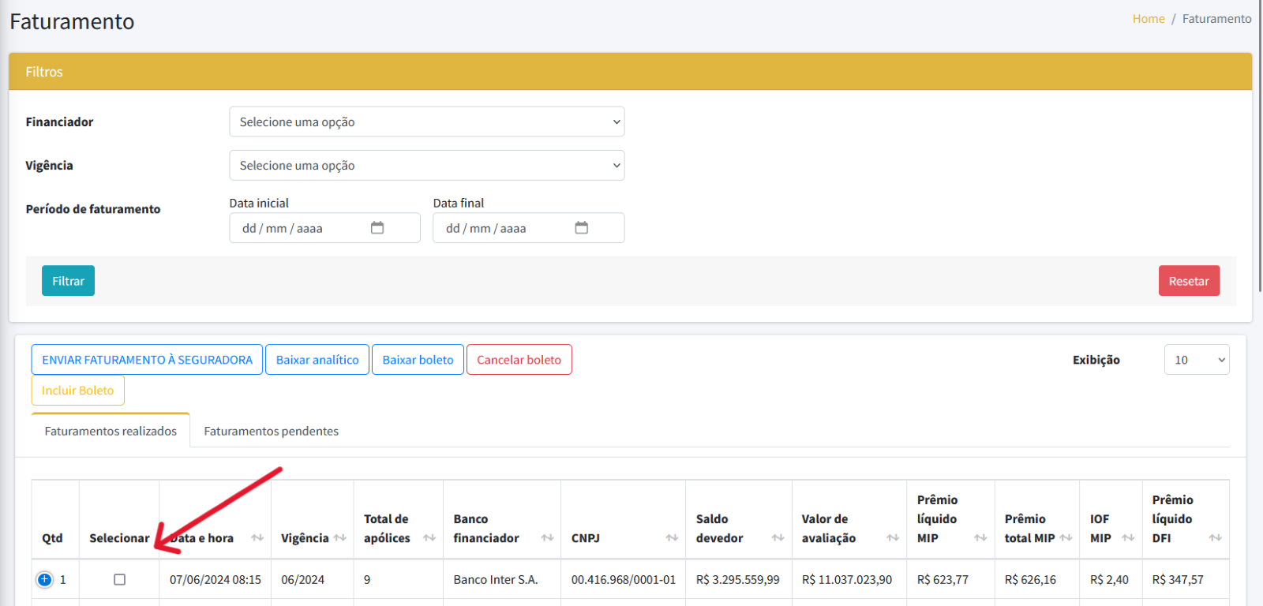Sort by Vigência column arrows

(340, 538)
